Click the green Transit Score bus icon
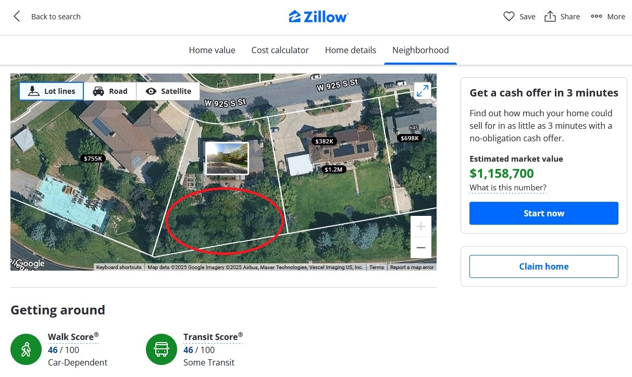The height and width of the screenshot is (377, 632). tap(162, 349)
